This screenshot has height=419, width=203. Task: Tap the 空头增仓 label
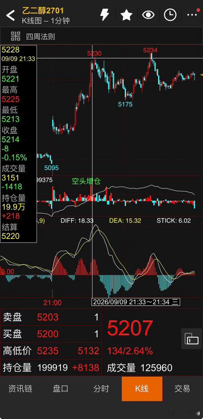[86, 181]
